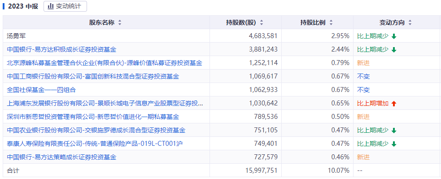
Task: Open 中国农业银行-交银施罗德成长 fund link
Action: tap(96, 130)
